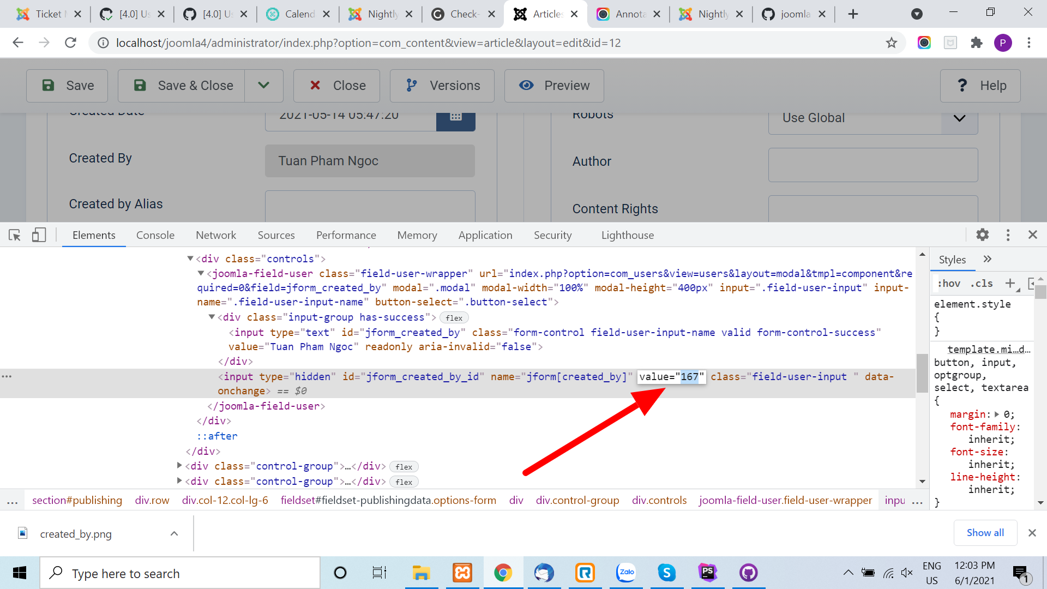
Task: Expand the margin property triangle
Action: pyautogui.click(x=997, y=414)
